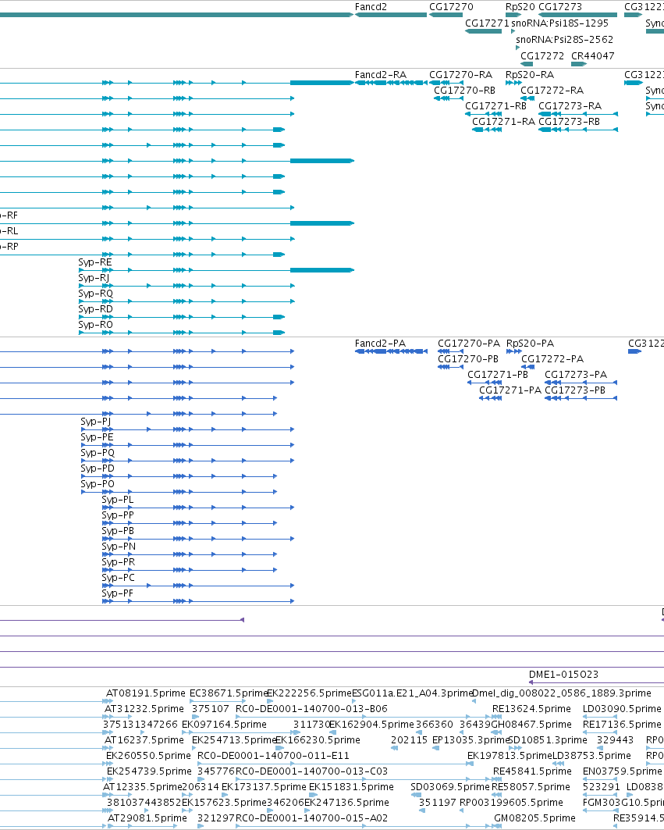Select the CG17273-RA transcript label
Screen dimensions: 664x830
[570, 106]
